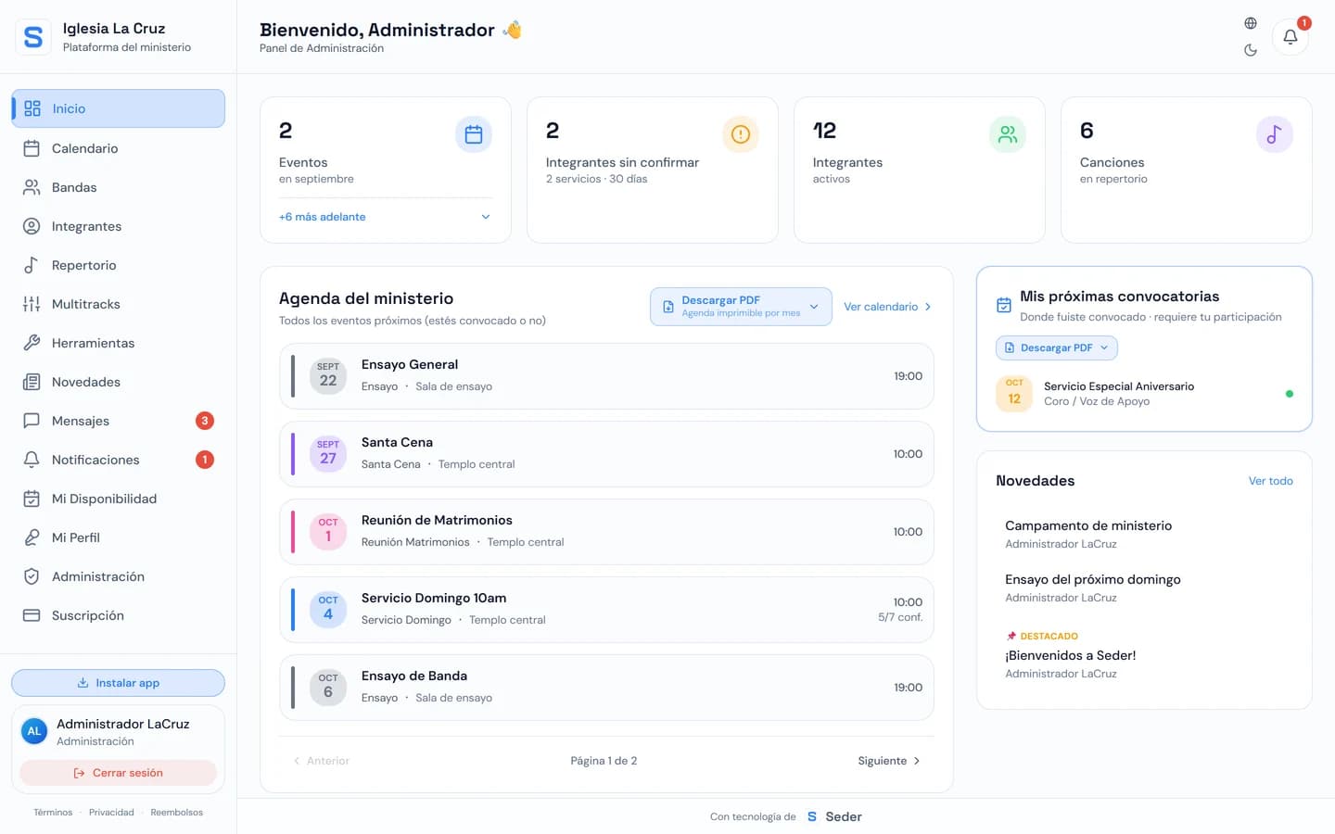The image size is (1335, 834).
Task: Open Herramientas in sidebar
Action: tap(119, 343)
